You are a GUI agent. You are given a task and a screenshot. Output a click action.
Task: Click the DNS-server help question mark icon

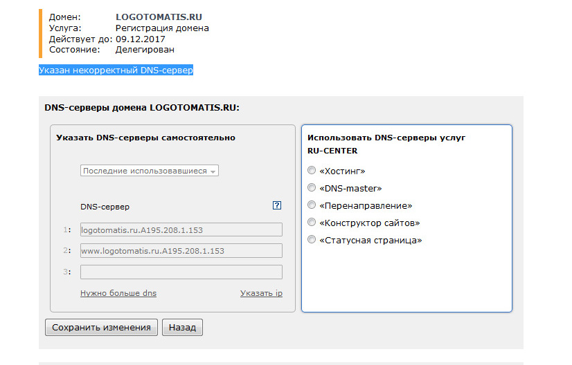click(x=277, y=205)
